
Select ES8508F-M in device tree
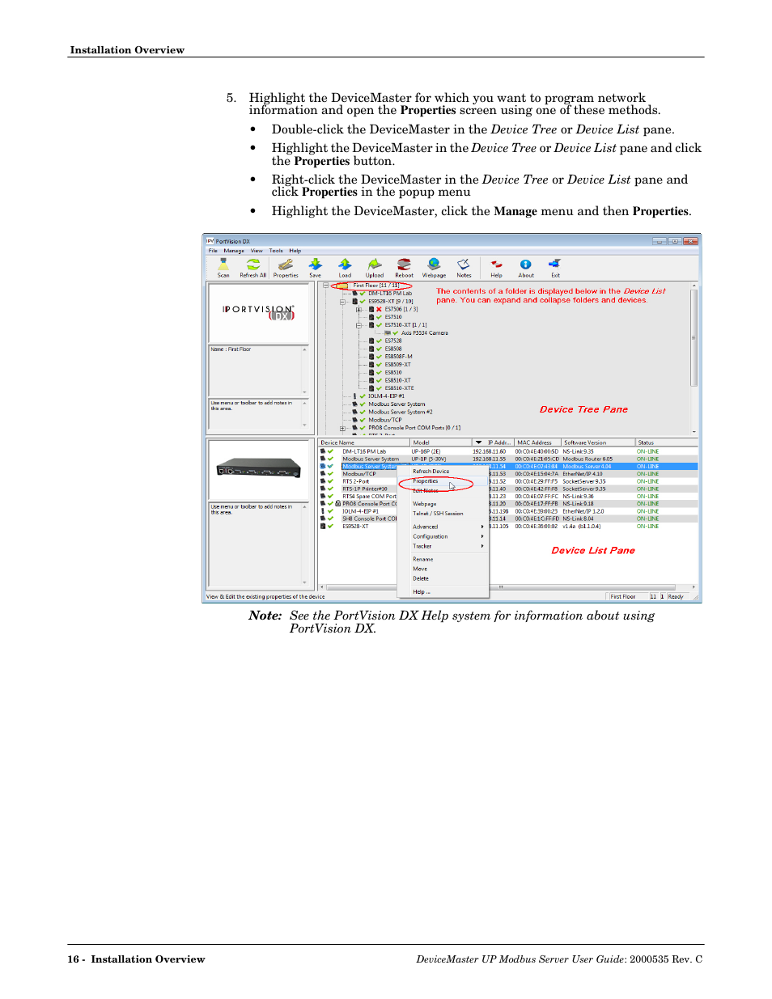[x=398, y=357]
